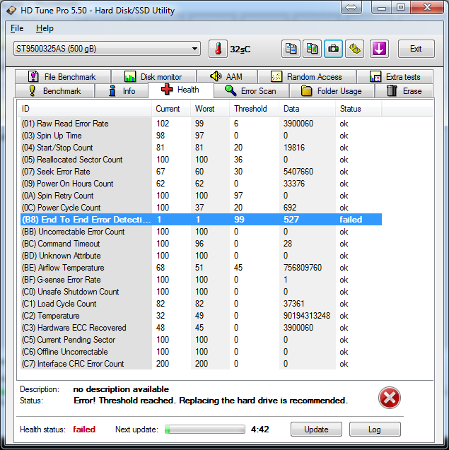
Task: Click the Worst column header
Action: [x=210, y=109]
